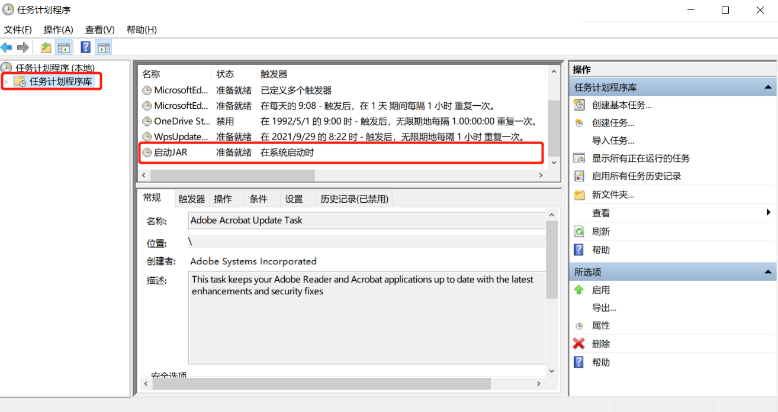Click 显示所有正在运行的任务
This screenshot has height=412, width=778.
[x=641, y=158]
